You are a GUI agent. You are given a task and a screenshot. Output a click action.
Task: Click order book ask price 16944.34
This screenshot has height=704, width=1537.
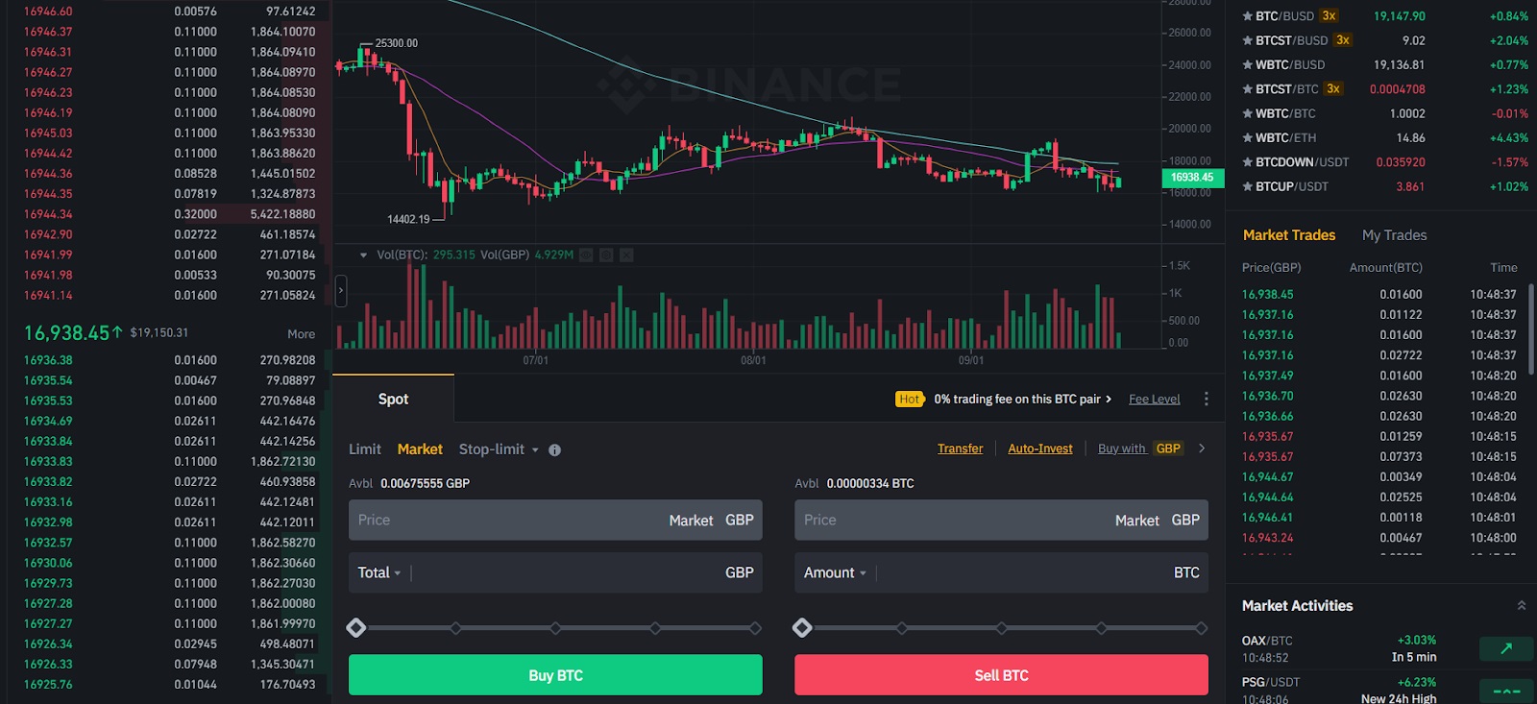pos(48,214)
